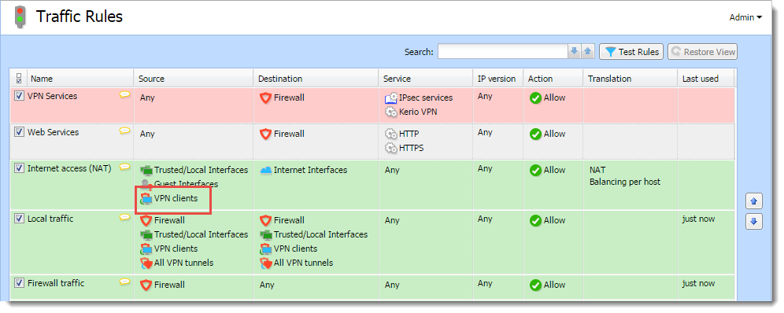Select the Local traffic rule name
This screenshot has width=784, height=313.
[x=50, y=219]
